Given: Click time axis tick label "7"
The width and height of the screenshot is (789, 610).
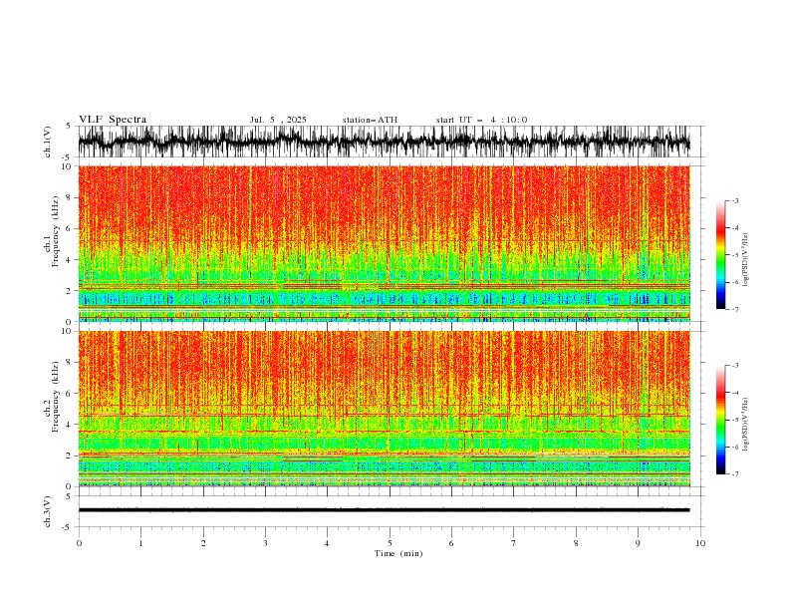Looking at the screenshot, I should click(514, 543).
